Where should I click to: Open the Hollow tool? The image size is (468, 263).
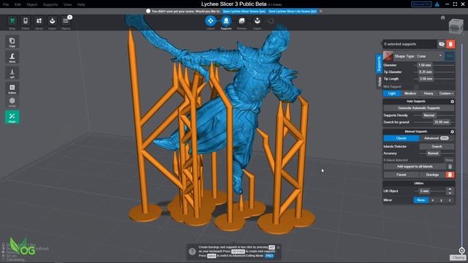point(12,88)
